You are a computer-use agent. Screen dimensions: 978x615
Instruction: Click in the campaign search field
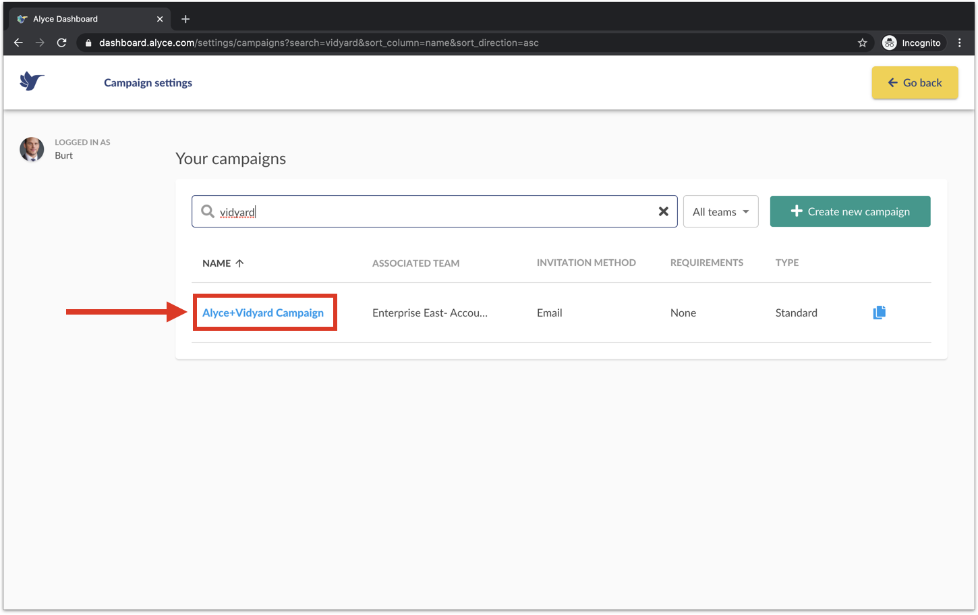434,211
